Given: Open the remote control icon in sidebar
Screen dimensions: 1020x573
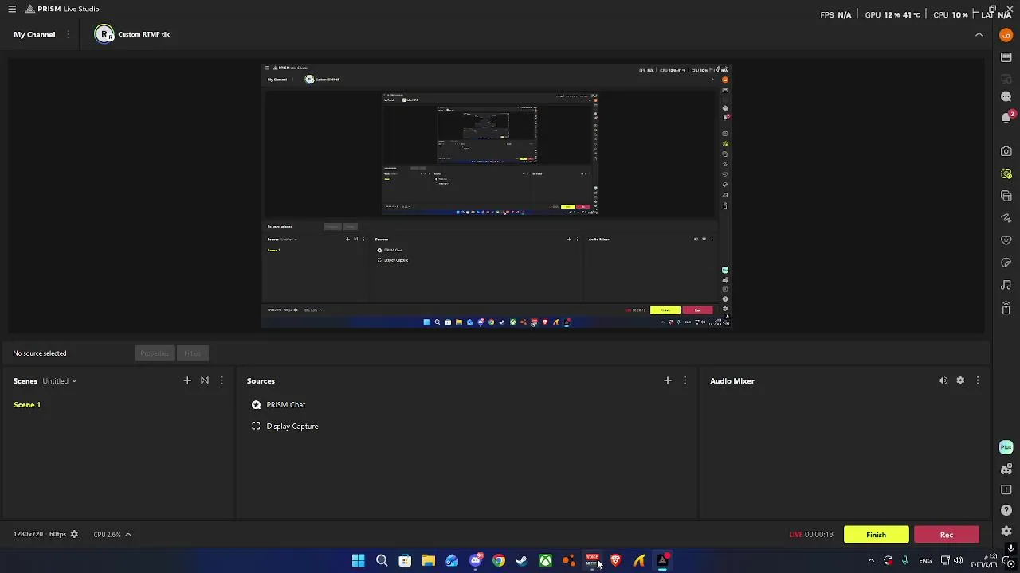Looking at the screenshot, I should click(x=1006, y=308).
